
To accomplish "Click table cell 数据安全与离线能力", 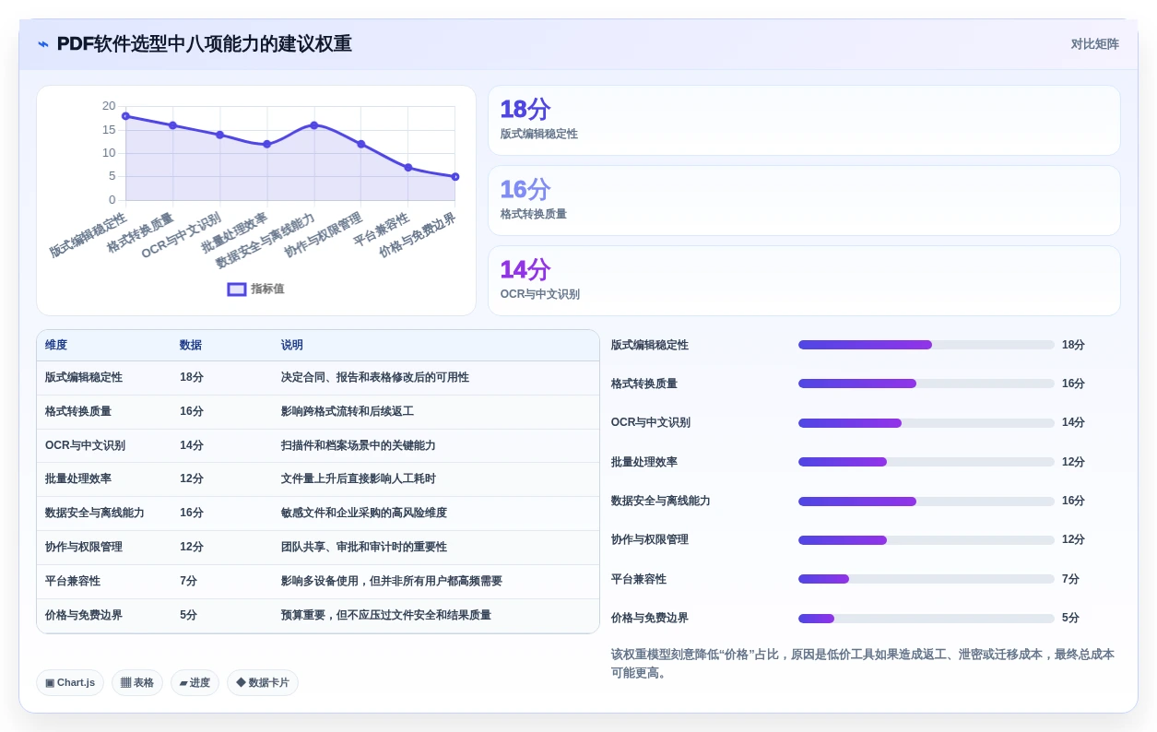I will [x=95, y=514].
